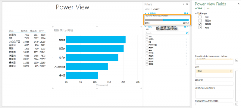
Task: Close the Filters pane
Action: (187, 4)
